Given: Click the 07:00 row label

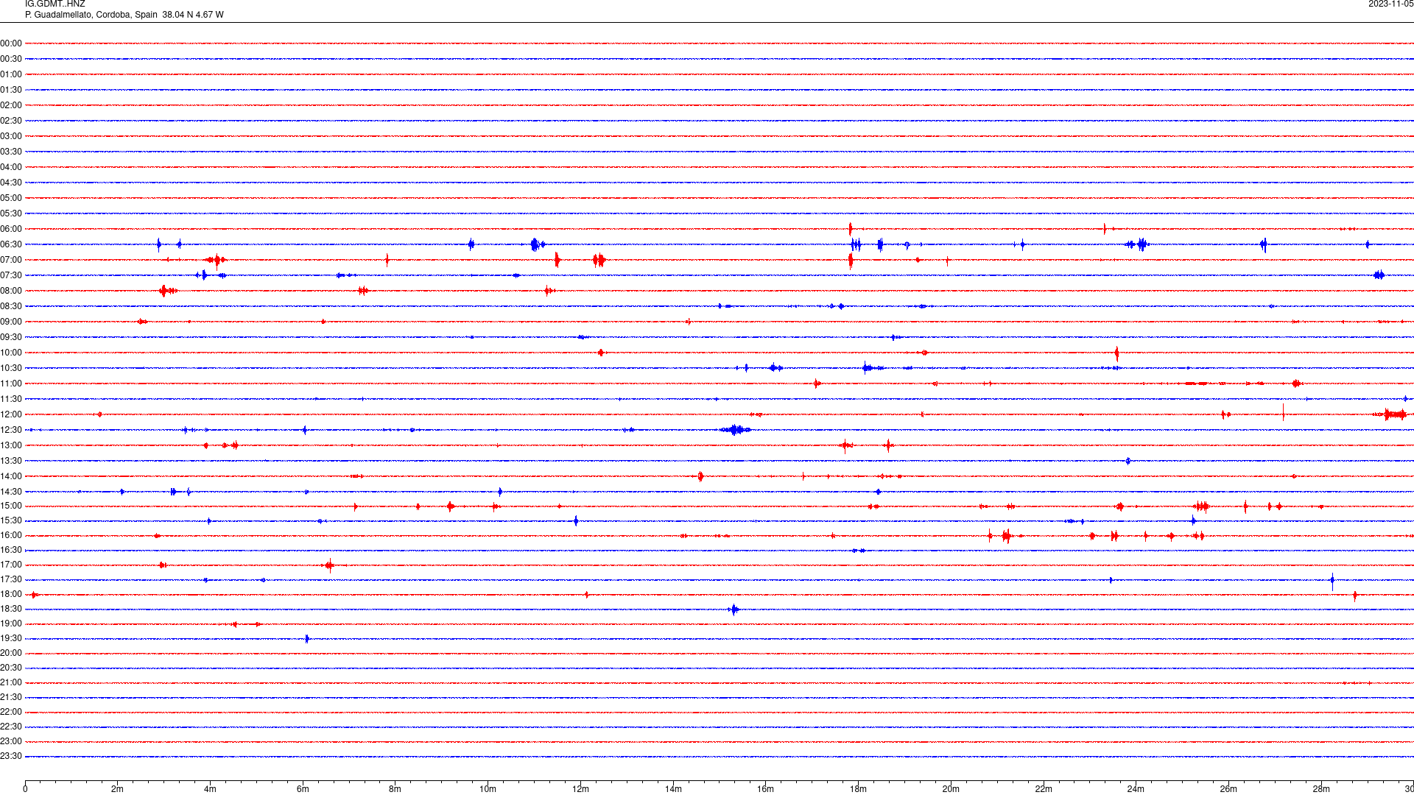Looking at the screenshot, I should 11,260.
